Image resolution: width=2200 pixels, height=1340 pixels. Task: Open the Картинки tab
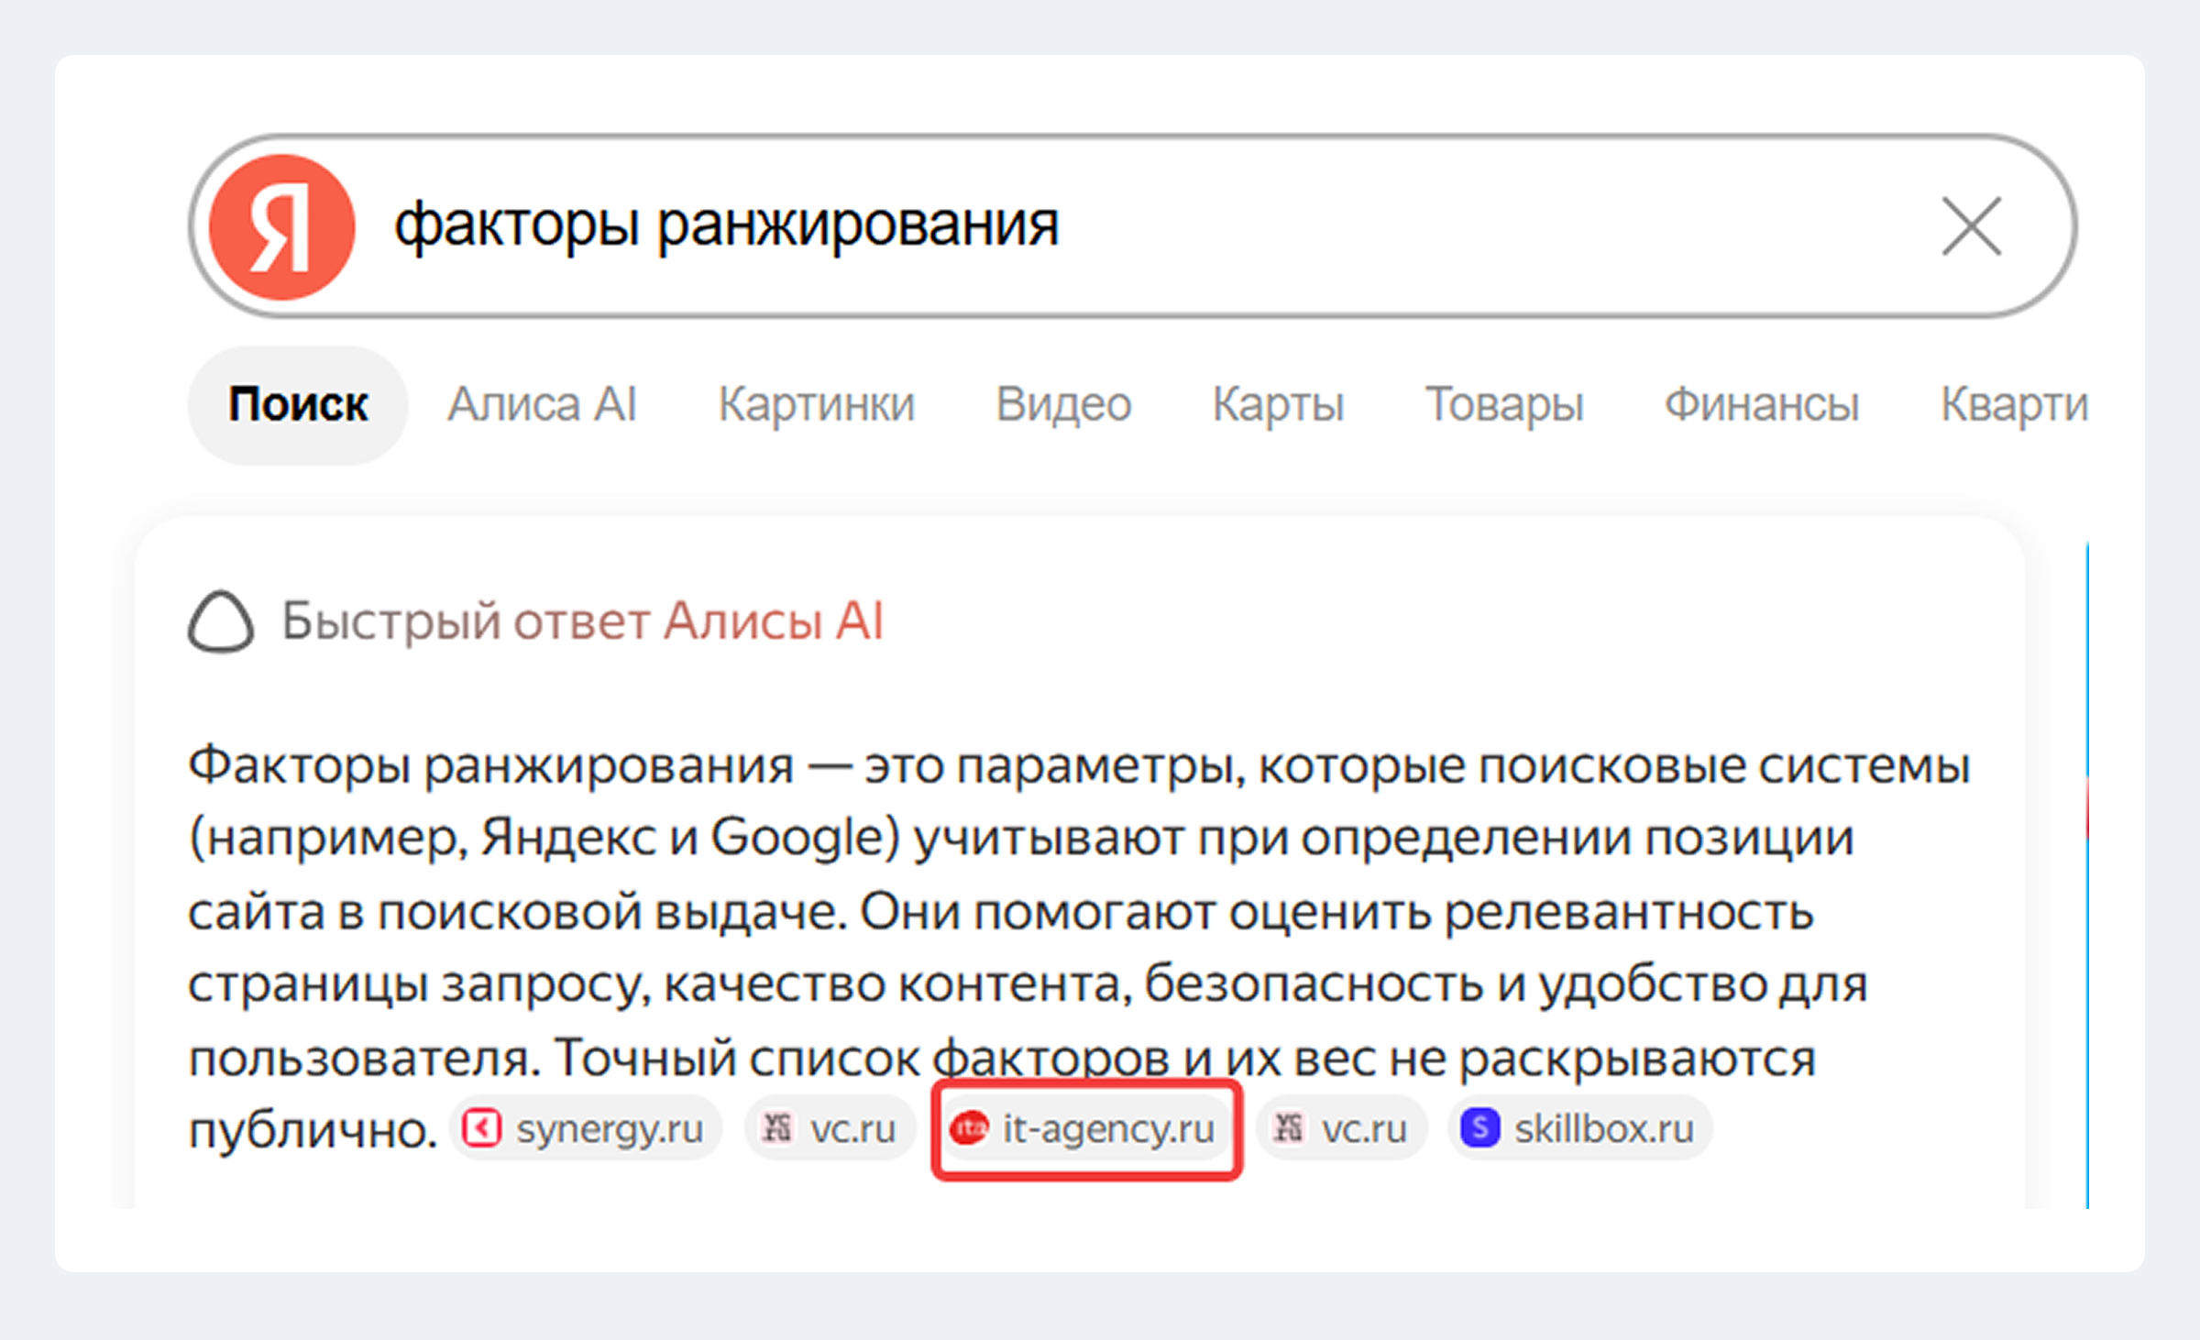(816, 404)
